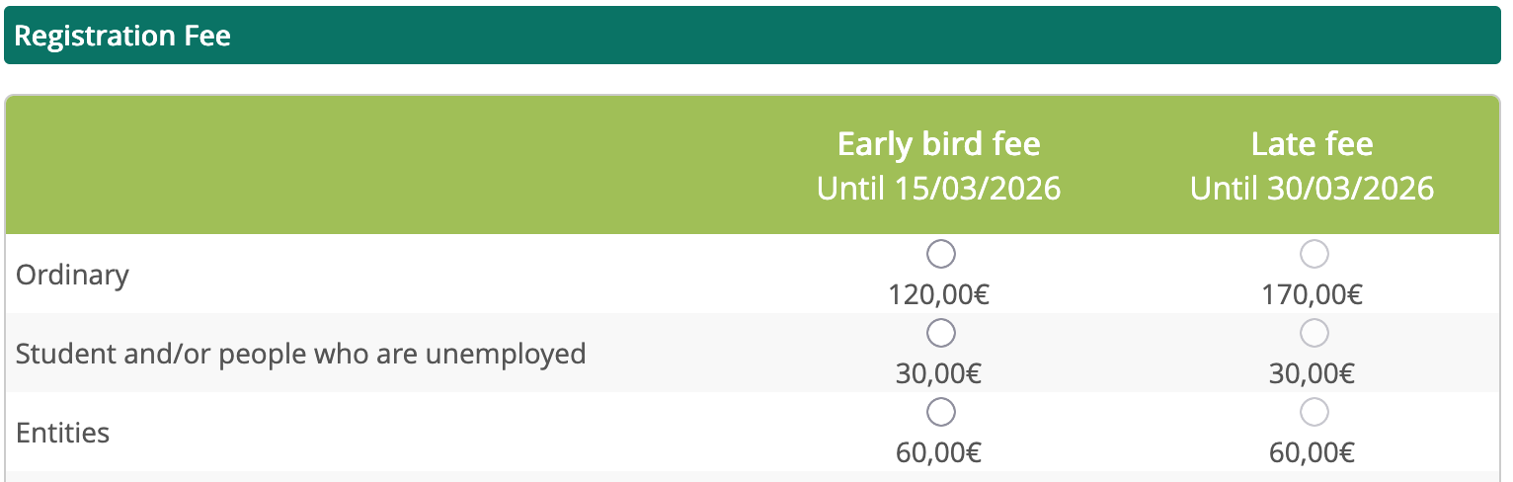Click the 30,00€ Student late fee price
Image resolution: width=1513 pixels, height=482 pixels.
[1312, 373]
